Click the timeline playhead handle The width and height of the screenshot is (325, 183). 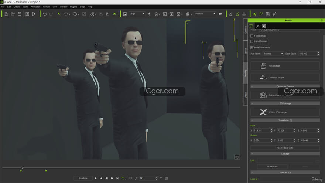21,168
